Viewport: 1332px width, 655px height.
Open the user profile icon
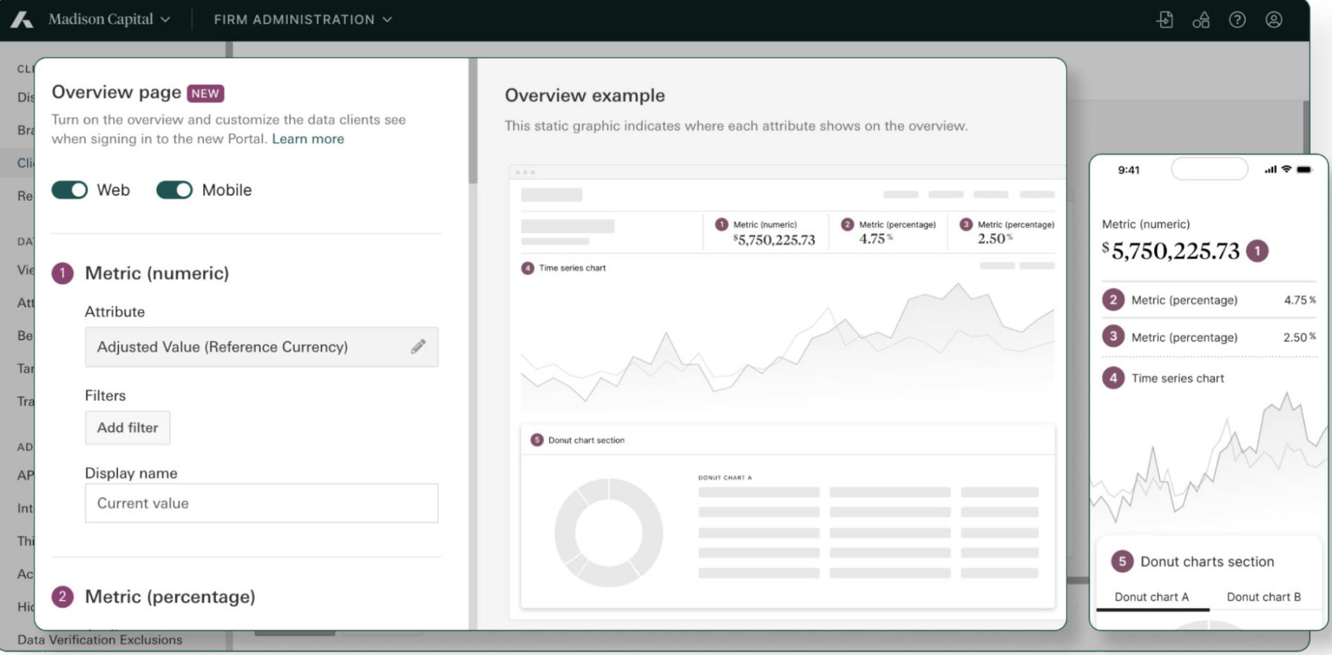pyautogui.click(x=1274, y=20)
